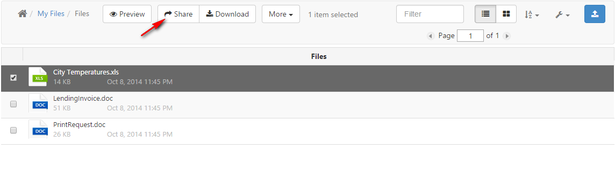Click the DOC icon for LendingInvoice.doc

point(38,103)
